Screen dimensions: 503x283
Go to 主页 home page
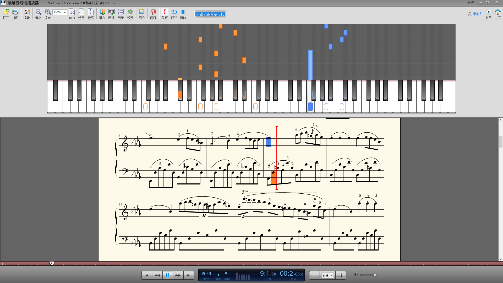(497, 14)
